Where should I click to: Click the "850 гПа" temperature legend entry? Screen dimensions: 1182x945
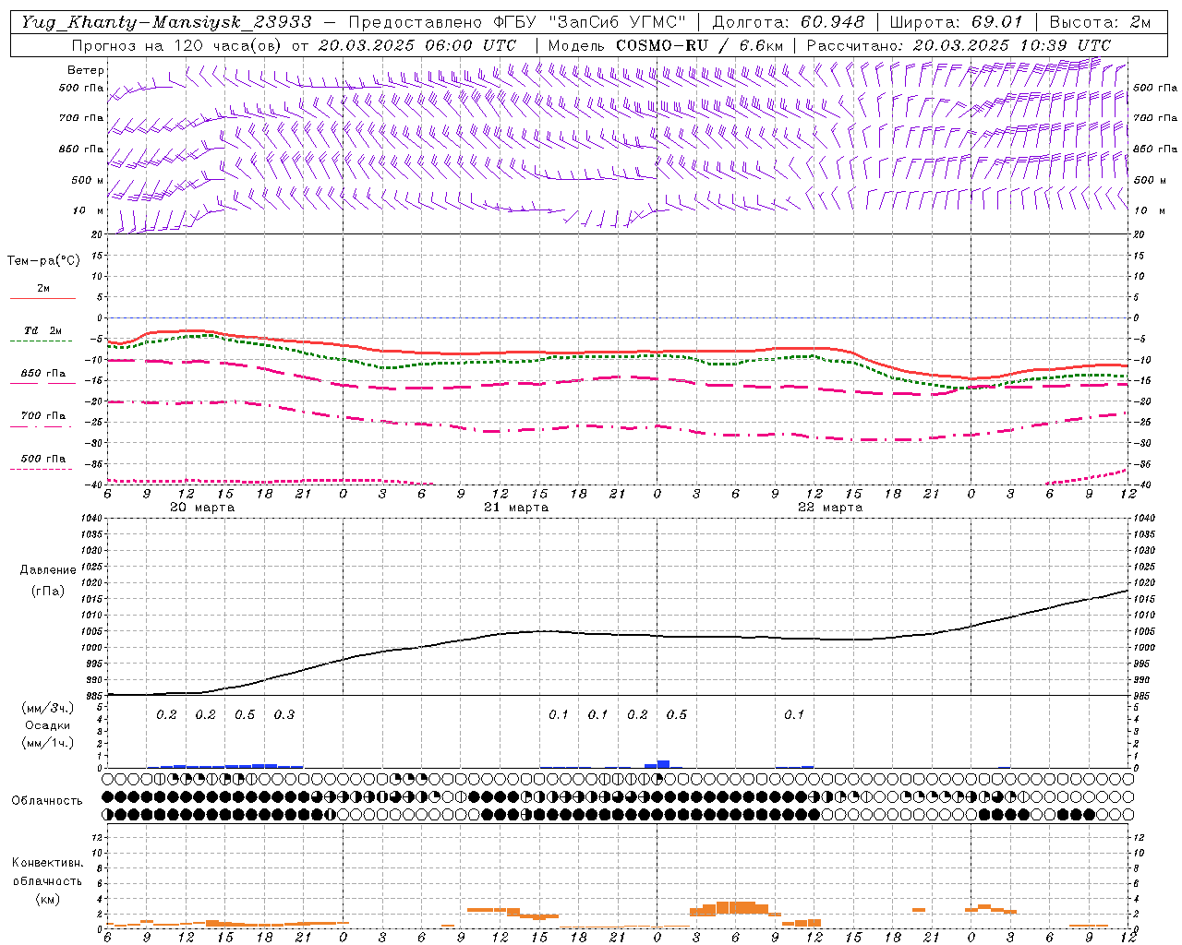pyautogui.click(x=43, y=374)
